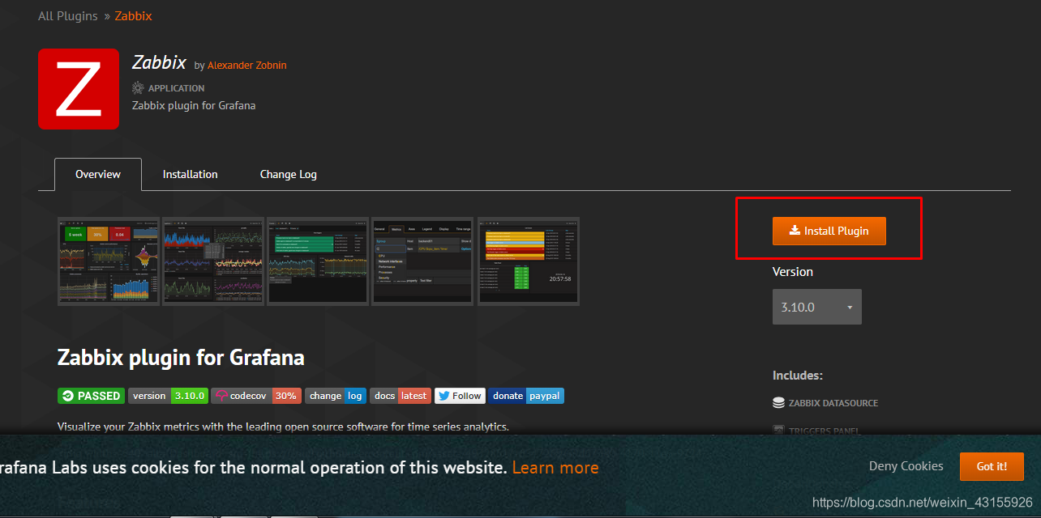Open the second graphs screenshot thumbnail
This screenshot has width=1041, height=518.
213,261
